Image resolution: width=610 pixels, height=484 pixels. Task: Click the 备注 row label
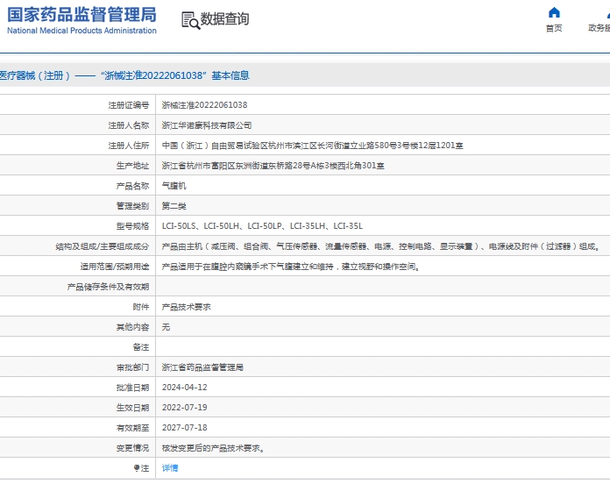tap(141, 347)
